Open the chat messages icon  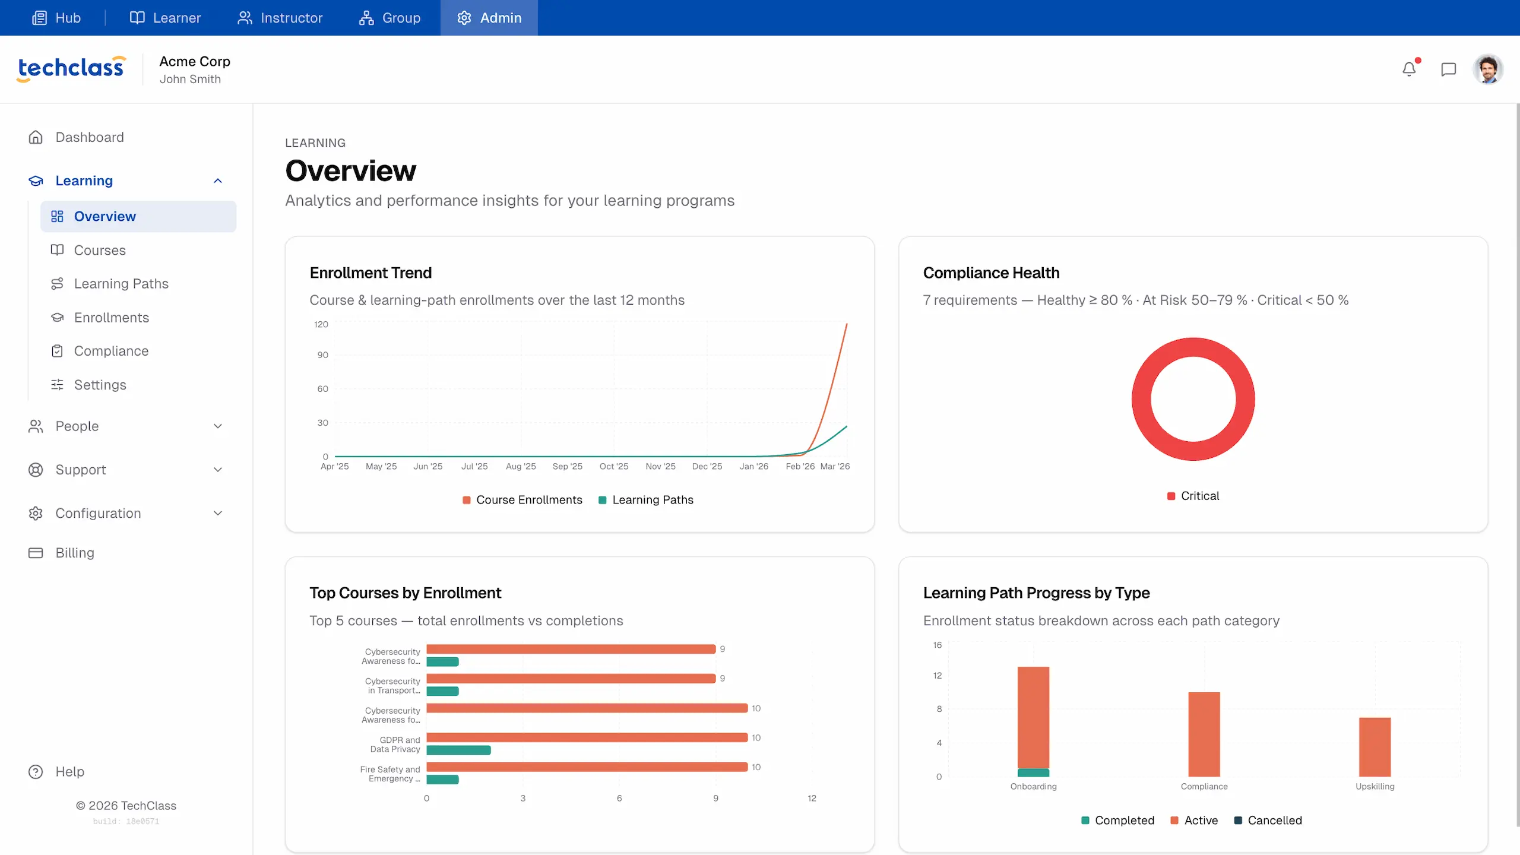1448,68
